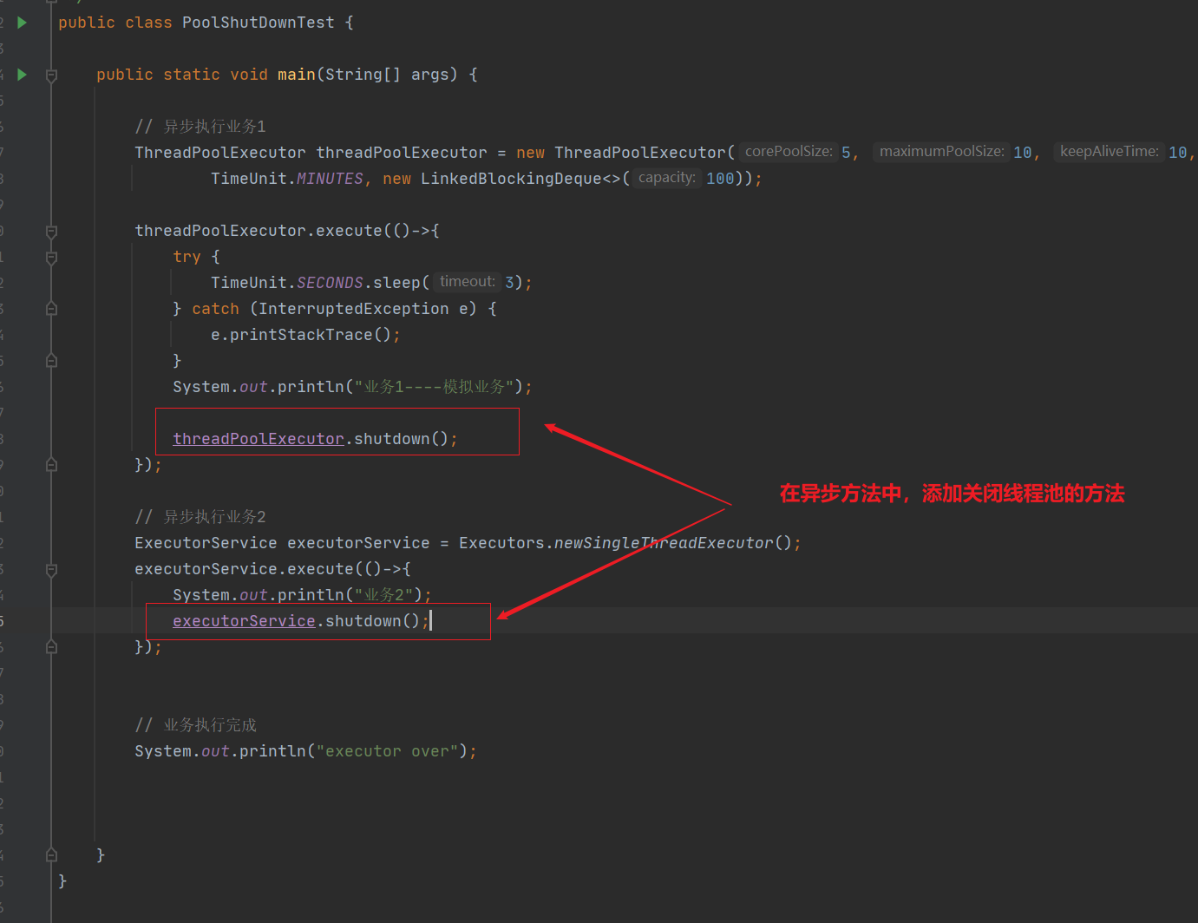Click the timeout parameter hint
This screenshot has height=923, width=1198.
467,282
